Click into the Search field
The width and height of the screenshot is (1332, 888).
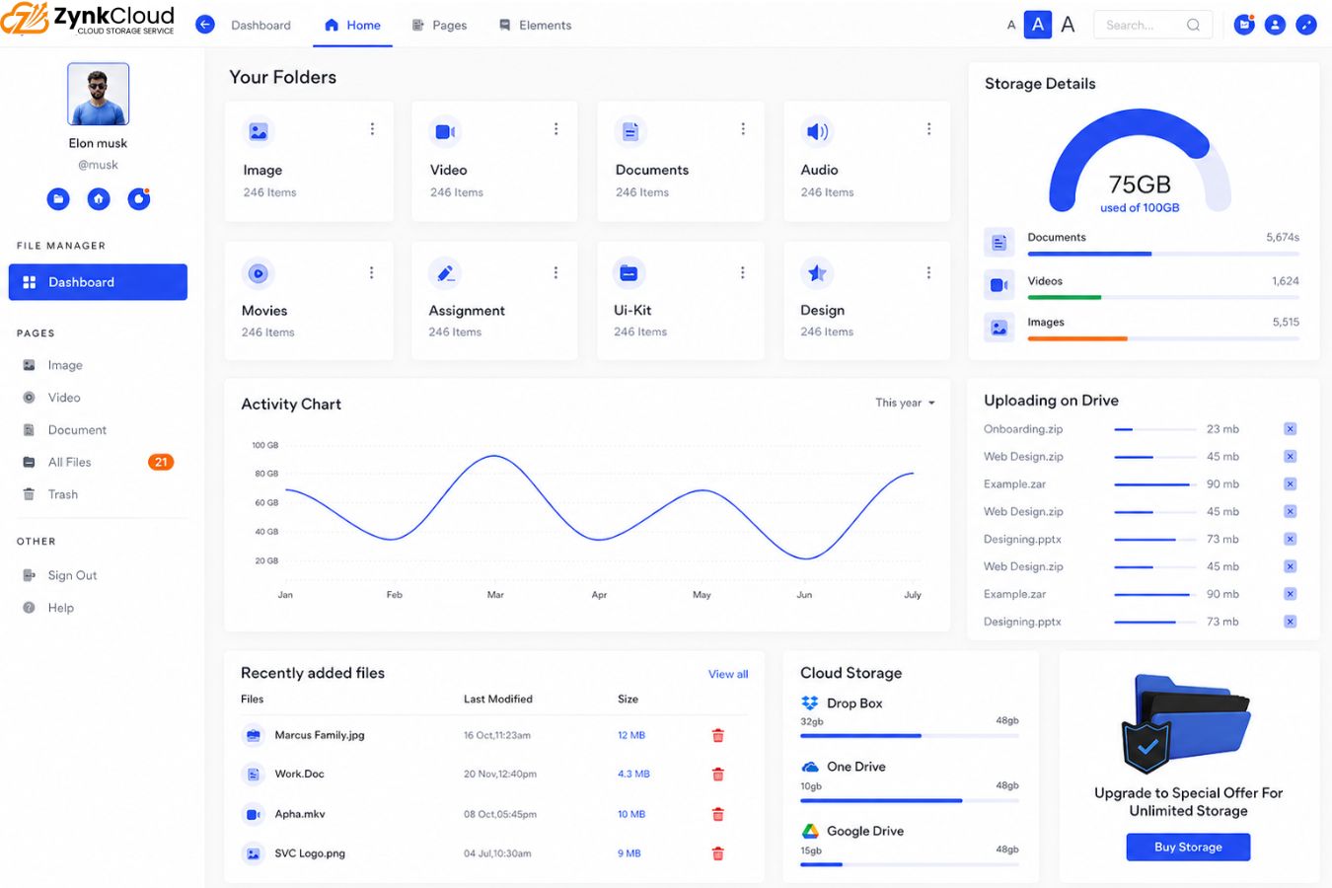pyautogui.click(x=1152, y=25)
